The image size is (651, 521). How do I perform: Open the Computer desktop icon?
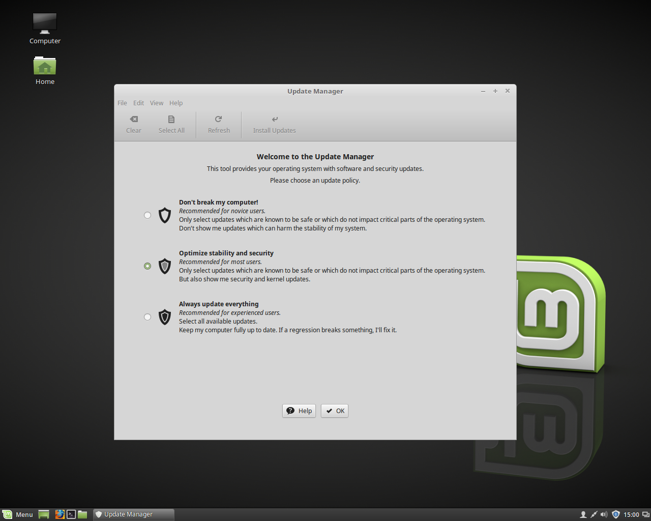tap(45, 28)
